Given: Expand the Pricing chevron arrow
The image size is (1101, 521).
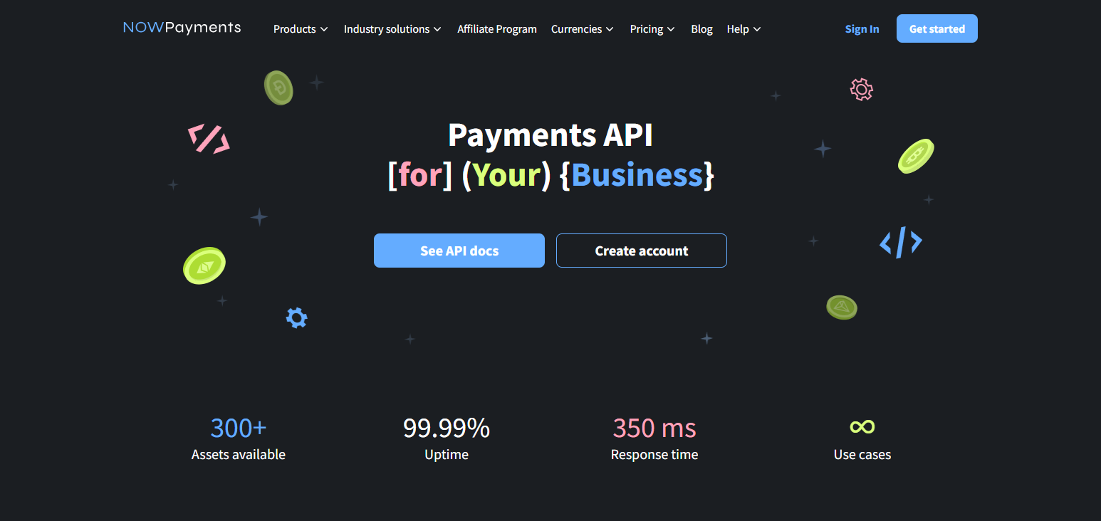Looking at the screenshot, I should pos(671,29).
